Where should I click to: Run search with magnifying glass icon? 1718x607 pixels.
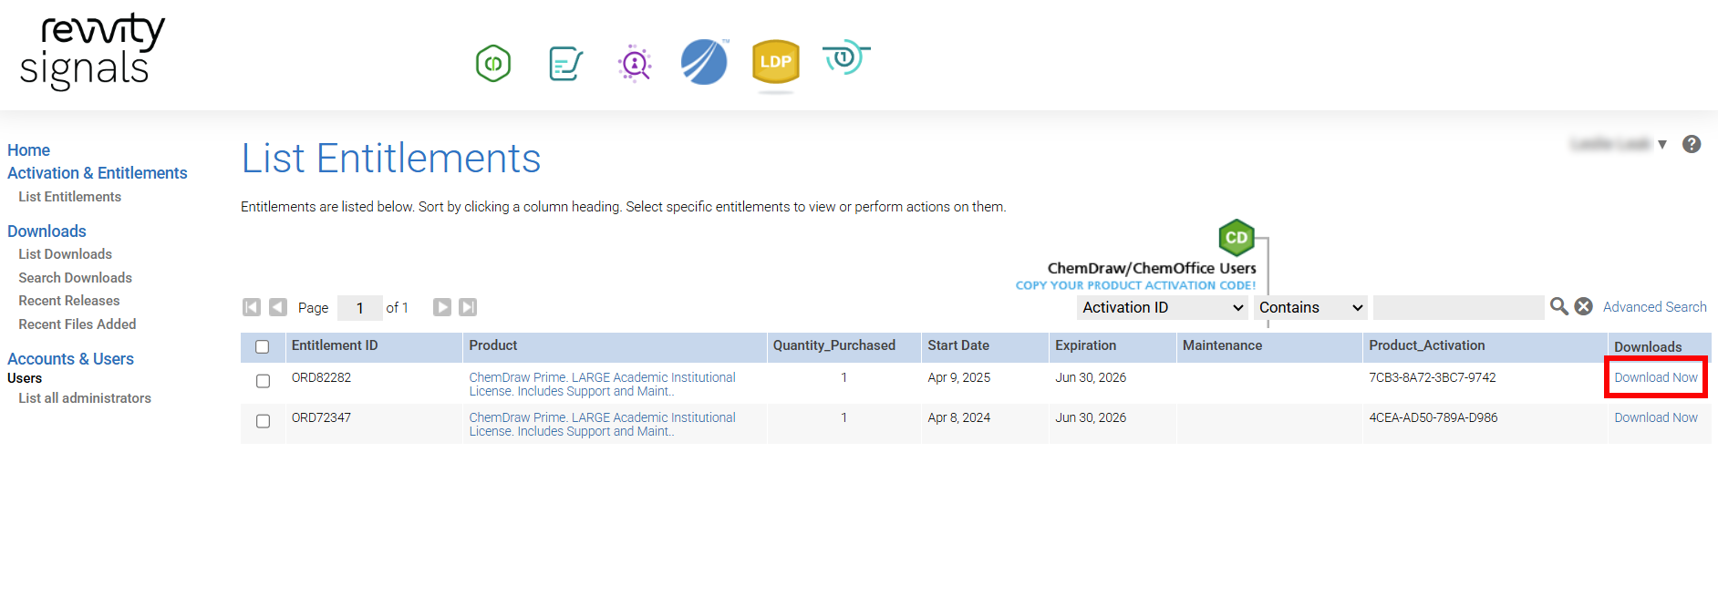(x=1559, y=307)
